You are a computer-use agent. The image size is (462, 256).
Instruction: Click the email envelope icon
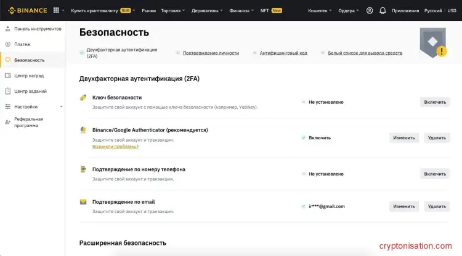pos(83,202)
